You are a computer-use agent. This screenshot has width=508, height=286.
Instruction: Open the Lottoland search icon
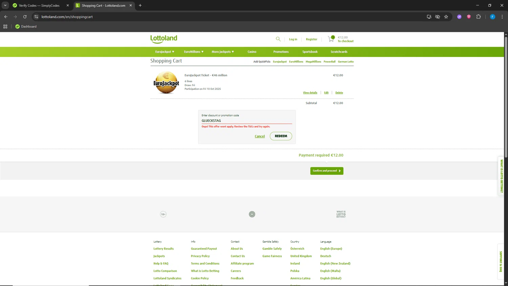(x=278, y=39)
